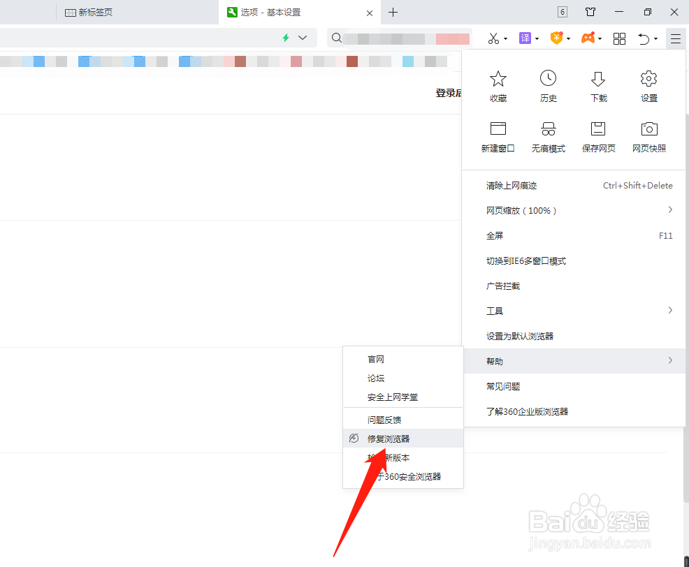The height and width of the screenshot is (567, 689).
Task: Click the search magnifier icon
Action: point(337,38)
